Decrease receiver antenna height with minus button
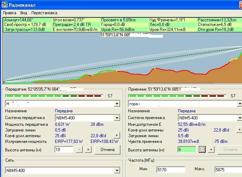Image resolution: width=242 pixels, height=177 pixels. (202, 150)
